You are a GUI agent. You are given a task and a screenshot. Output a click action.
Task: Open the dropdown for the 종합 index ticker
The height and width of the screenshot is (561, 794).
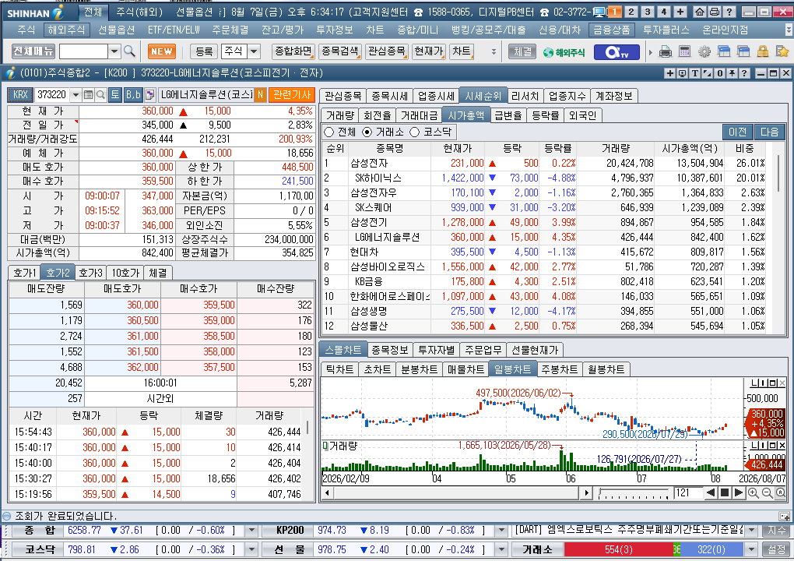click(251, 531)
